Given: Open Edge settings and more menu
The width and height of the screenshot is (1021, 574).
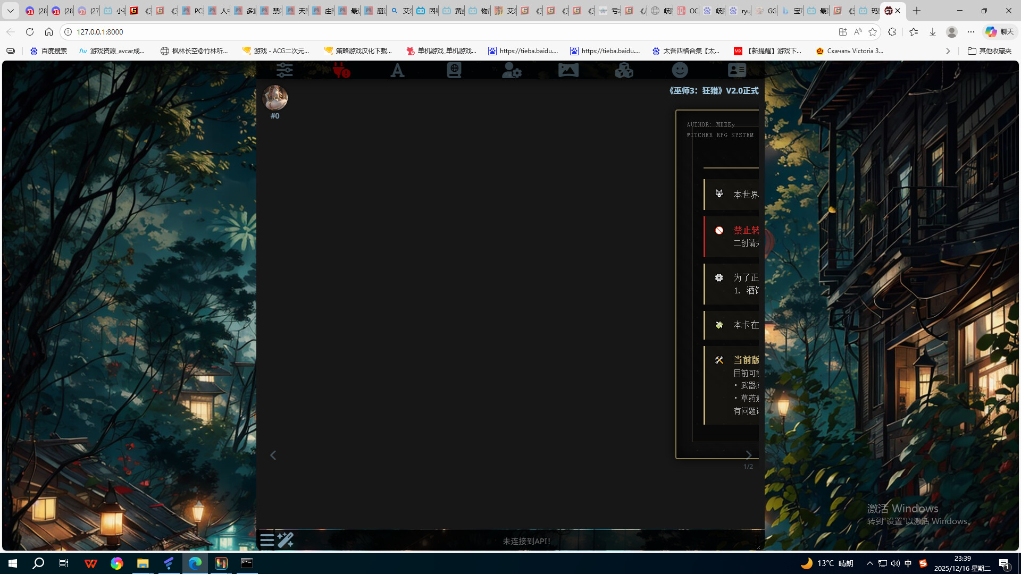Looking at the screenshot, I should [x=971, y=32].
